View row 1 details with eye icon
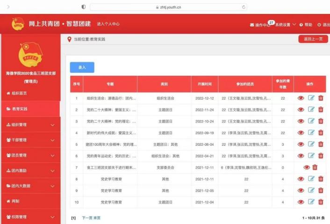The width and height of the screenshot is (330, 224). coord(301,98)
